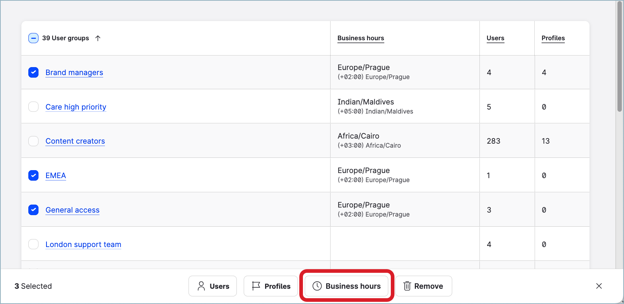The image size is (624, 304).
Task: Click the sort arrow beside User groups
Action: (x=98, y=38)
